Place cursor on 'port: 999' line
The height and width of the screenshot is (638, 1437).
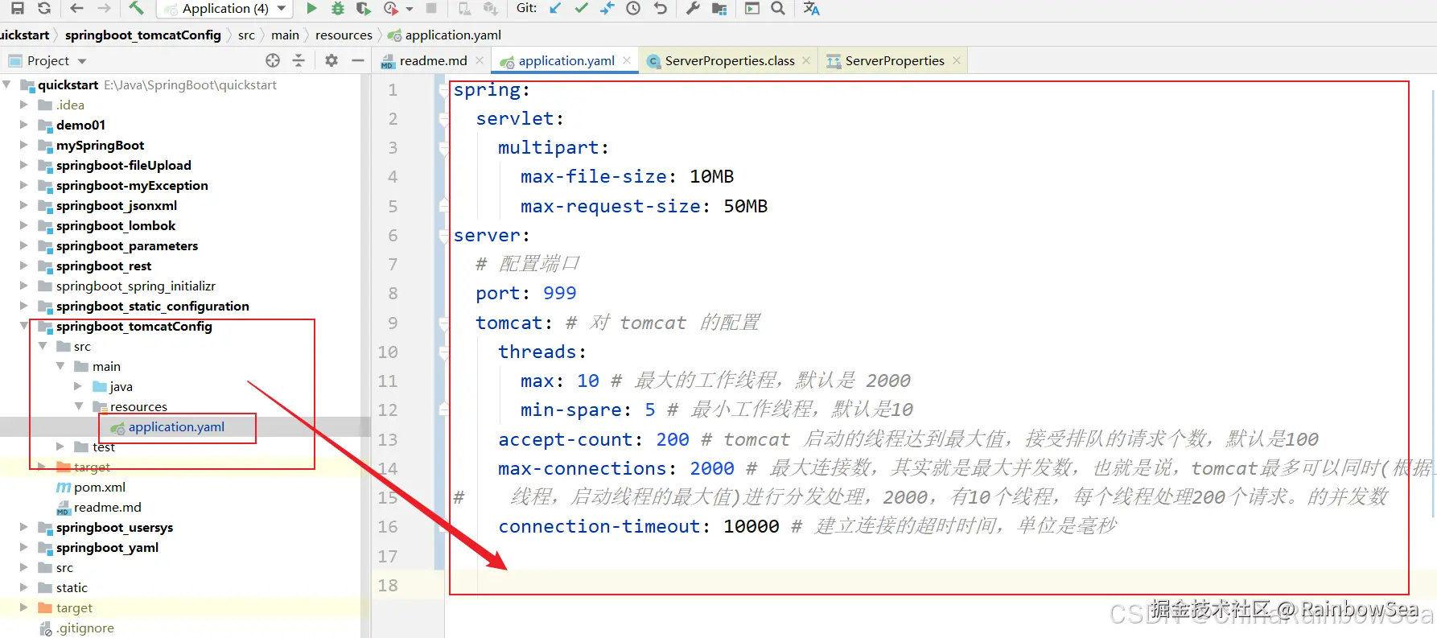526,293
